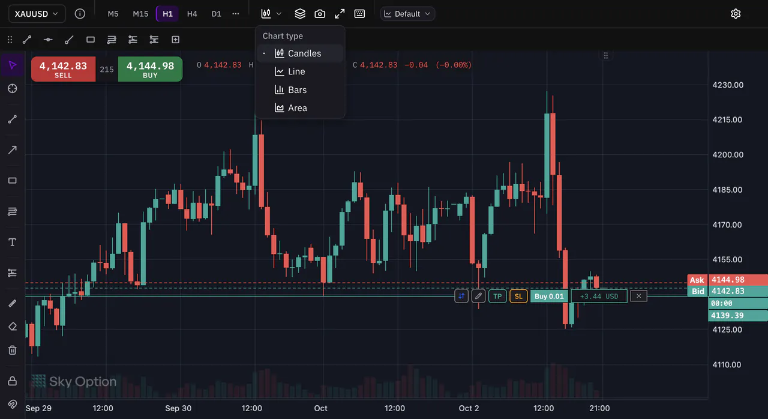Select the Fibonacci tools in sidebar
This screenshot has width=768, height=419.
(12, 211)
